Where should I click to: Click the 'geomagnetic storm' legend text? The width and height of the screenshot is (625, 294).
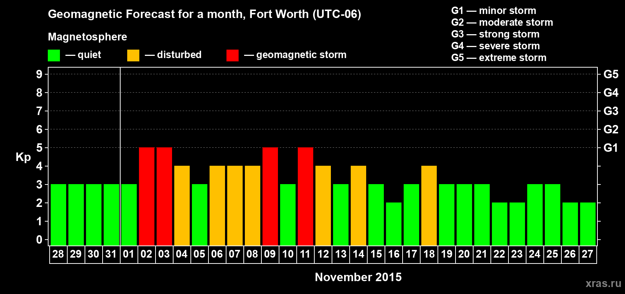(x=301, y=55)
